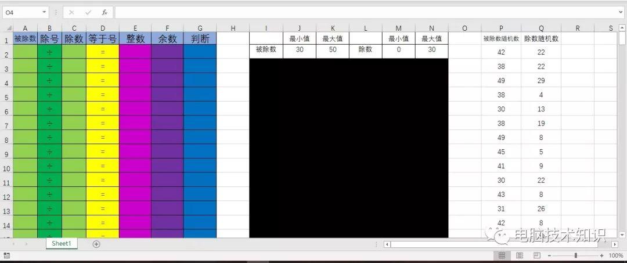Screen dimensions: 627x263
Task: Click the 被除数 header cell in A1
Action: pyautogui.click(x=25, y=38)
